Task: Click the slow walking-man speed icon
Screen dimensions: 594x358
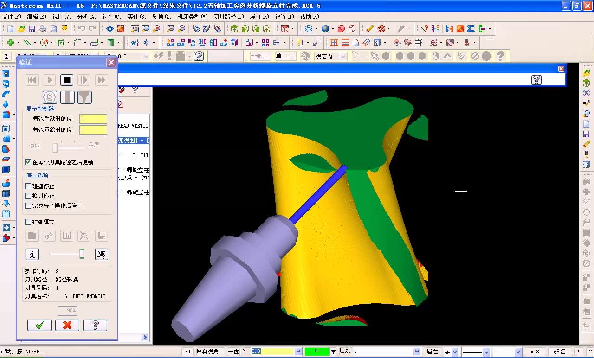Action: pos(32,254)
